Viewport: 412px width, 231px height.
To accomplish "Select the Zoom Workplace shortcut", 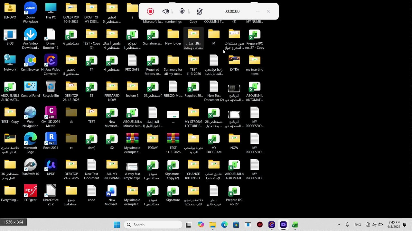I will 30,13.
